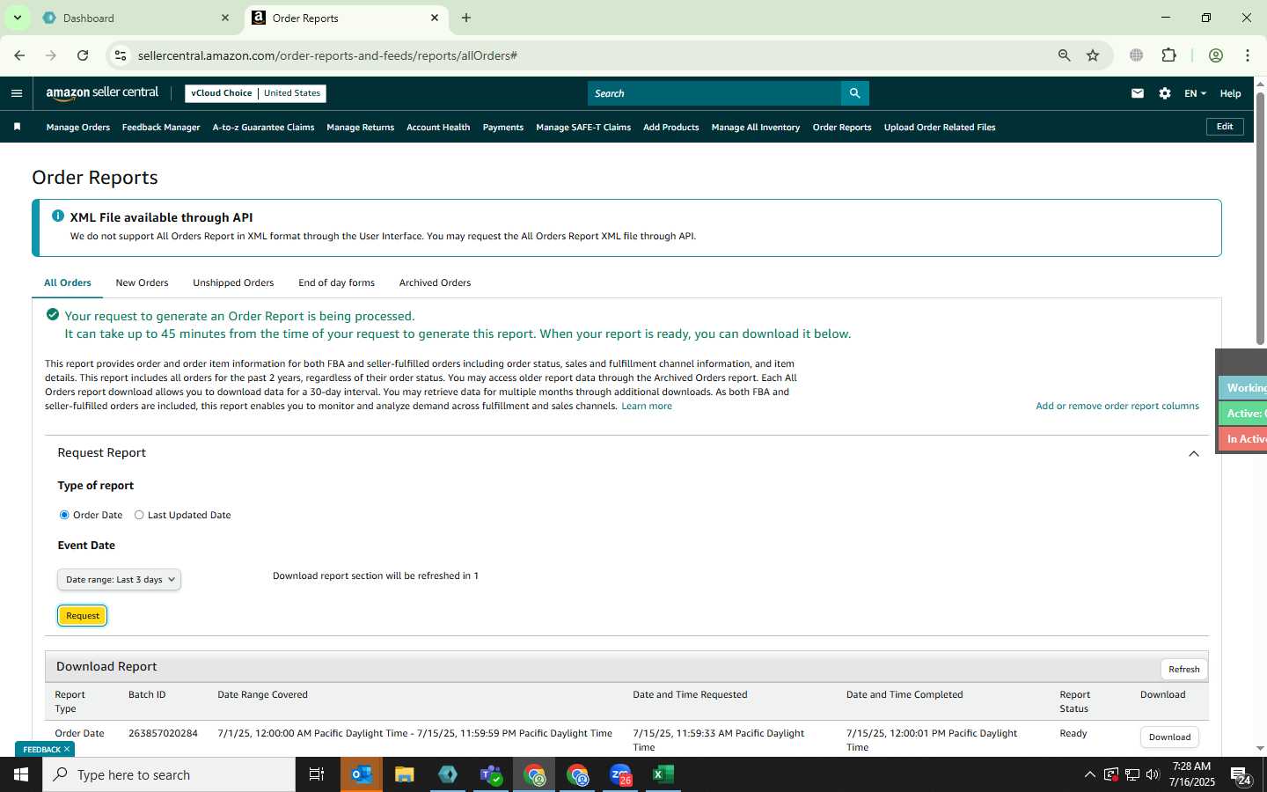This screenshot has height=792, width=1267.
Task: Click the browser forward arrow
Action: [51, 55]
